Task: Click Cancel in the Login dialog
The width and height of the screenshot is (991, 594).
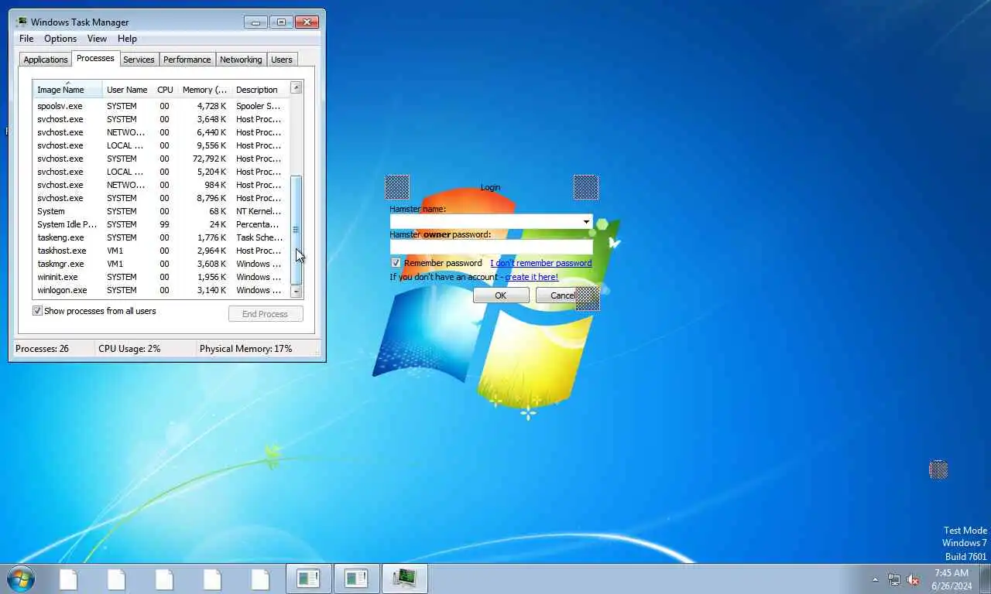Action: 564,295
